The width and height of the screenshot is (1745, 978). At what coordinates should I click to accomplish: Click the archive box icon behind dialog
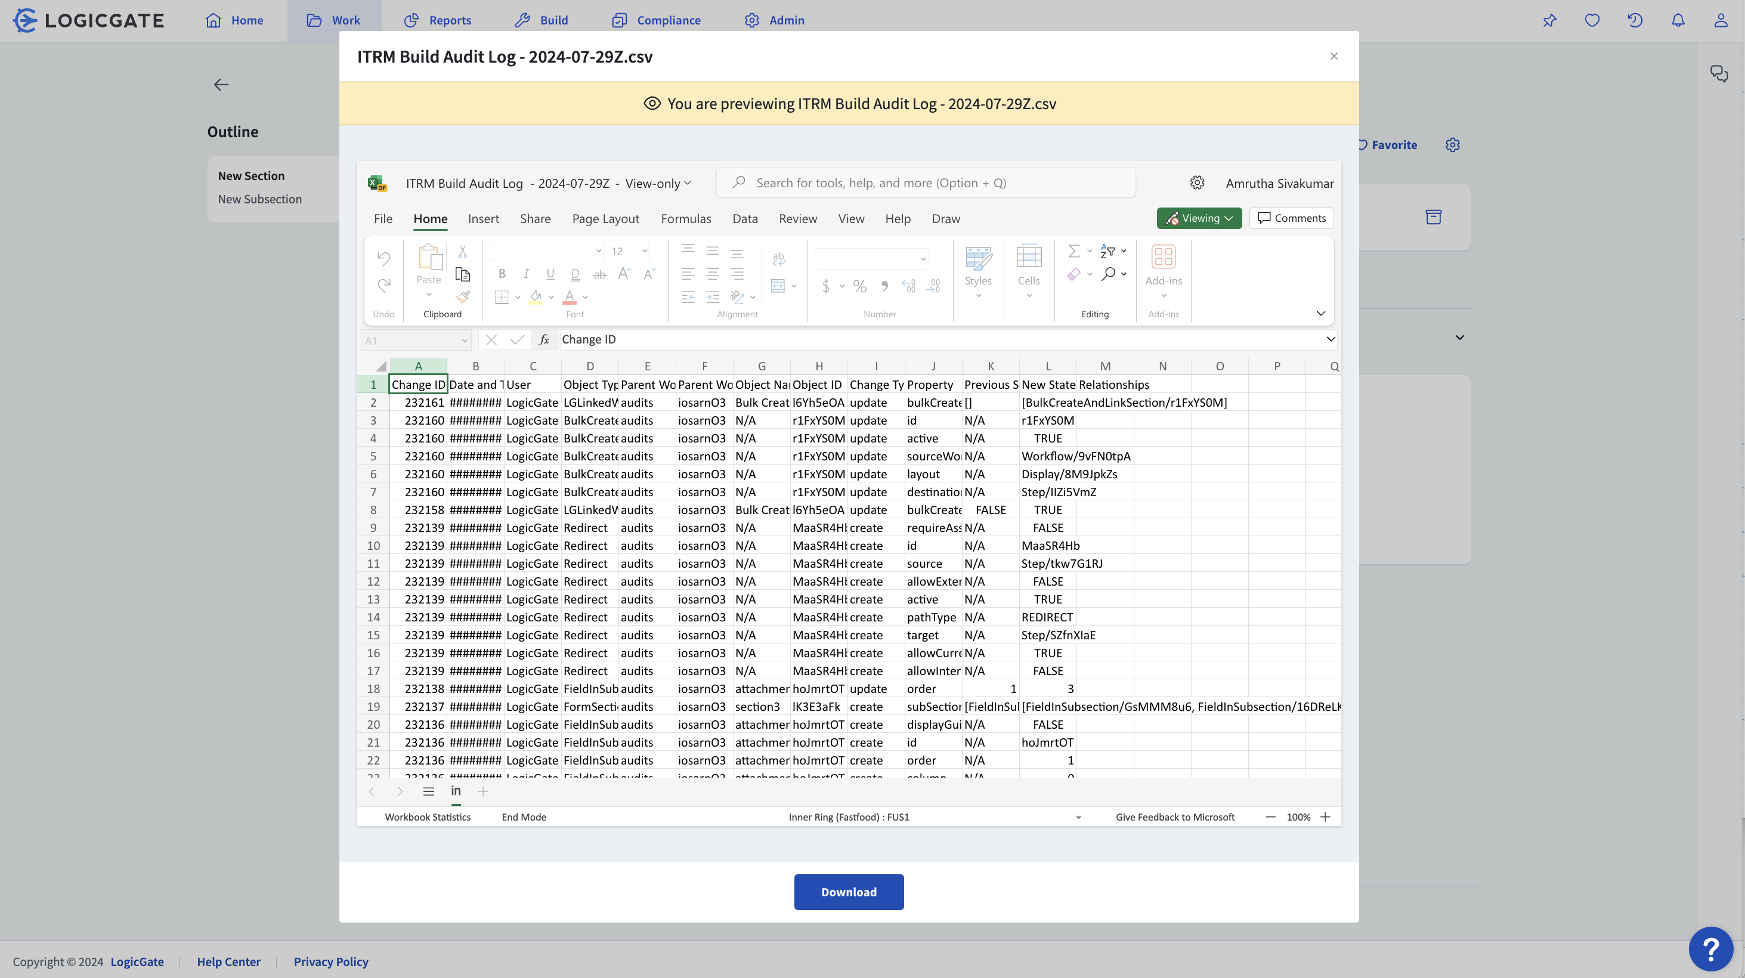tap(1434, 216)
